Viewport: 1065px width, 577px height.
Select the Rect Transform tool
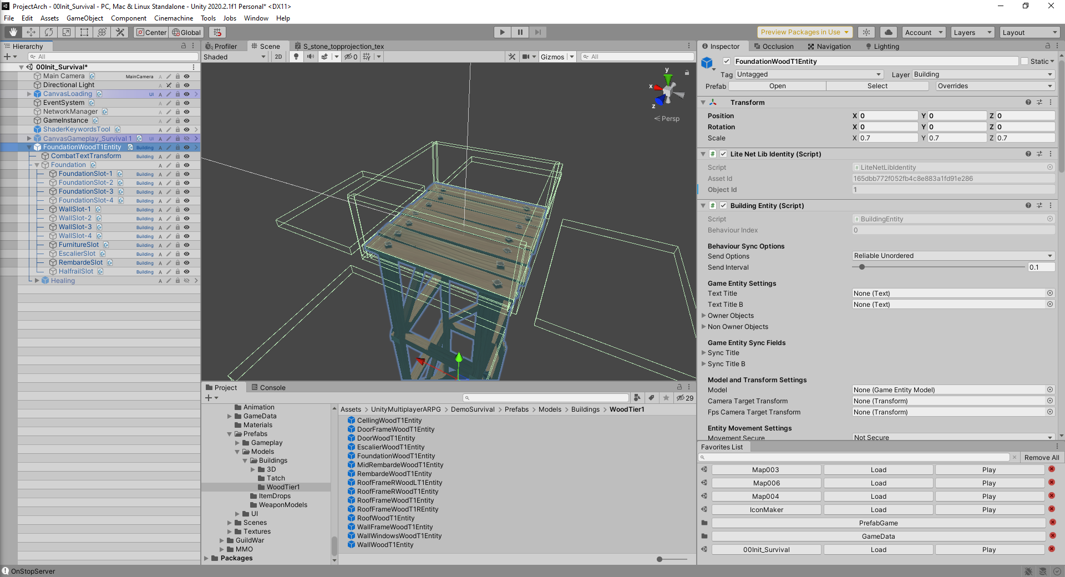click(84, 32)
